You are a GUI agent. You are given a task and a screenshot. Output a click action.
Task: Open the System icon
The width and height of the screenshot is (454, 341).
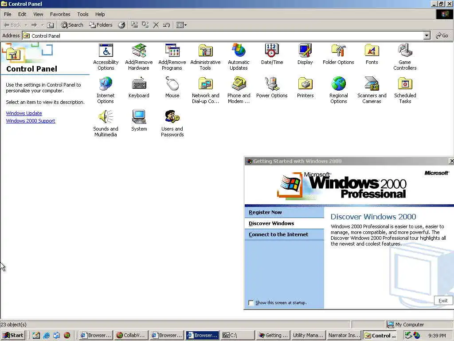tap(139, 121)
